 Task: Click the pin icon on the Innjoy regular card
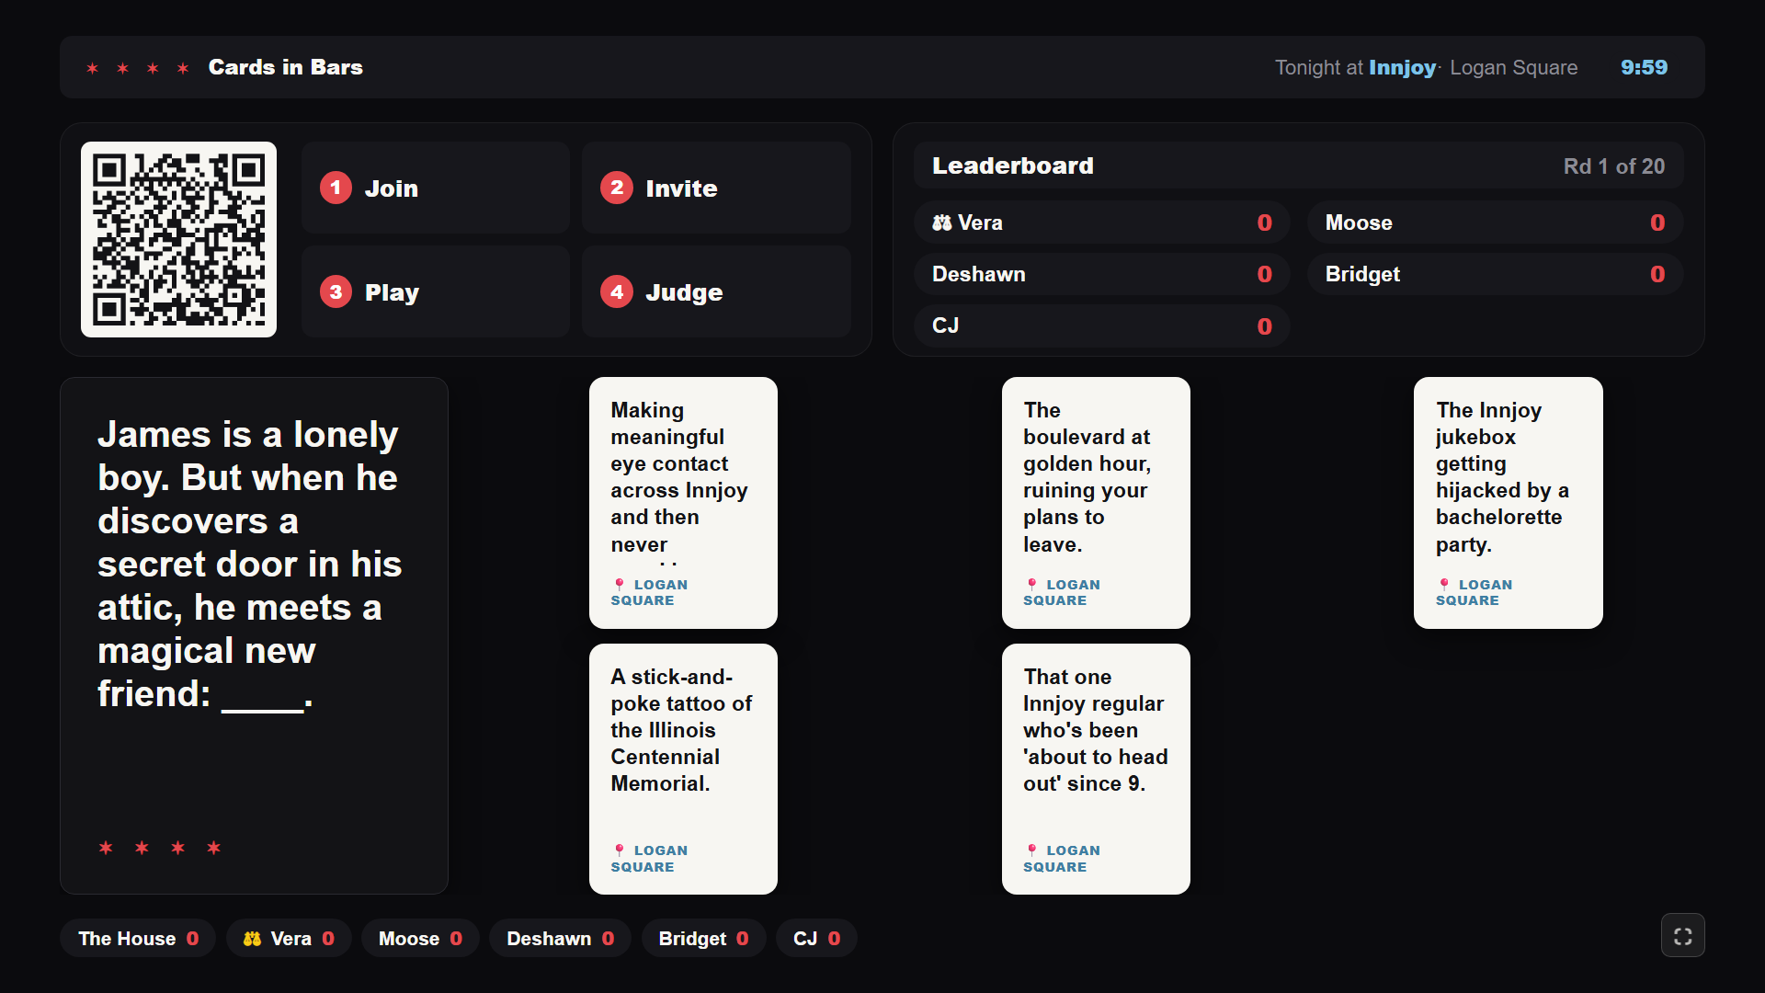click(1031, 850)
